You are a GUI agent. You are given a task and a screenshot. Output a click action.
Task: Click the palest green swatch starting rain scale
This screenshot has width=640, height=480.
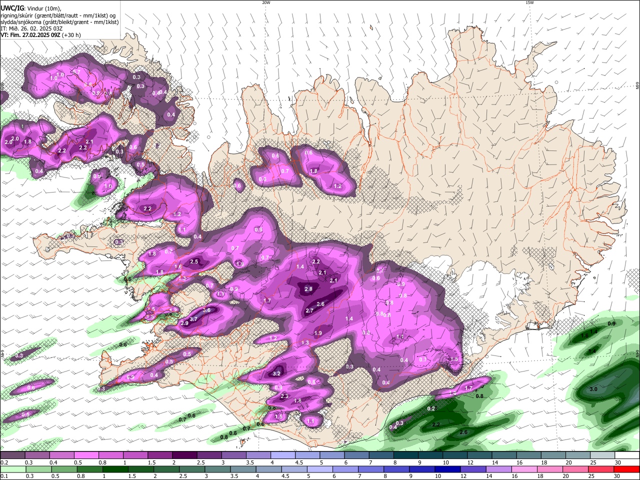click(12, 469)
